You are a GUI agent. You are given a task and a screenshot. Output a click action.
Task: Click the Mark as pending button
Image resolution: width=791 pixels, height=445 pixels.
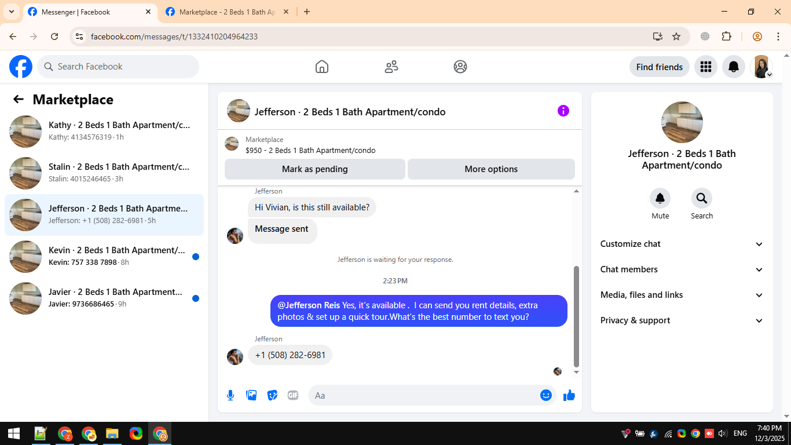point(315,169)
